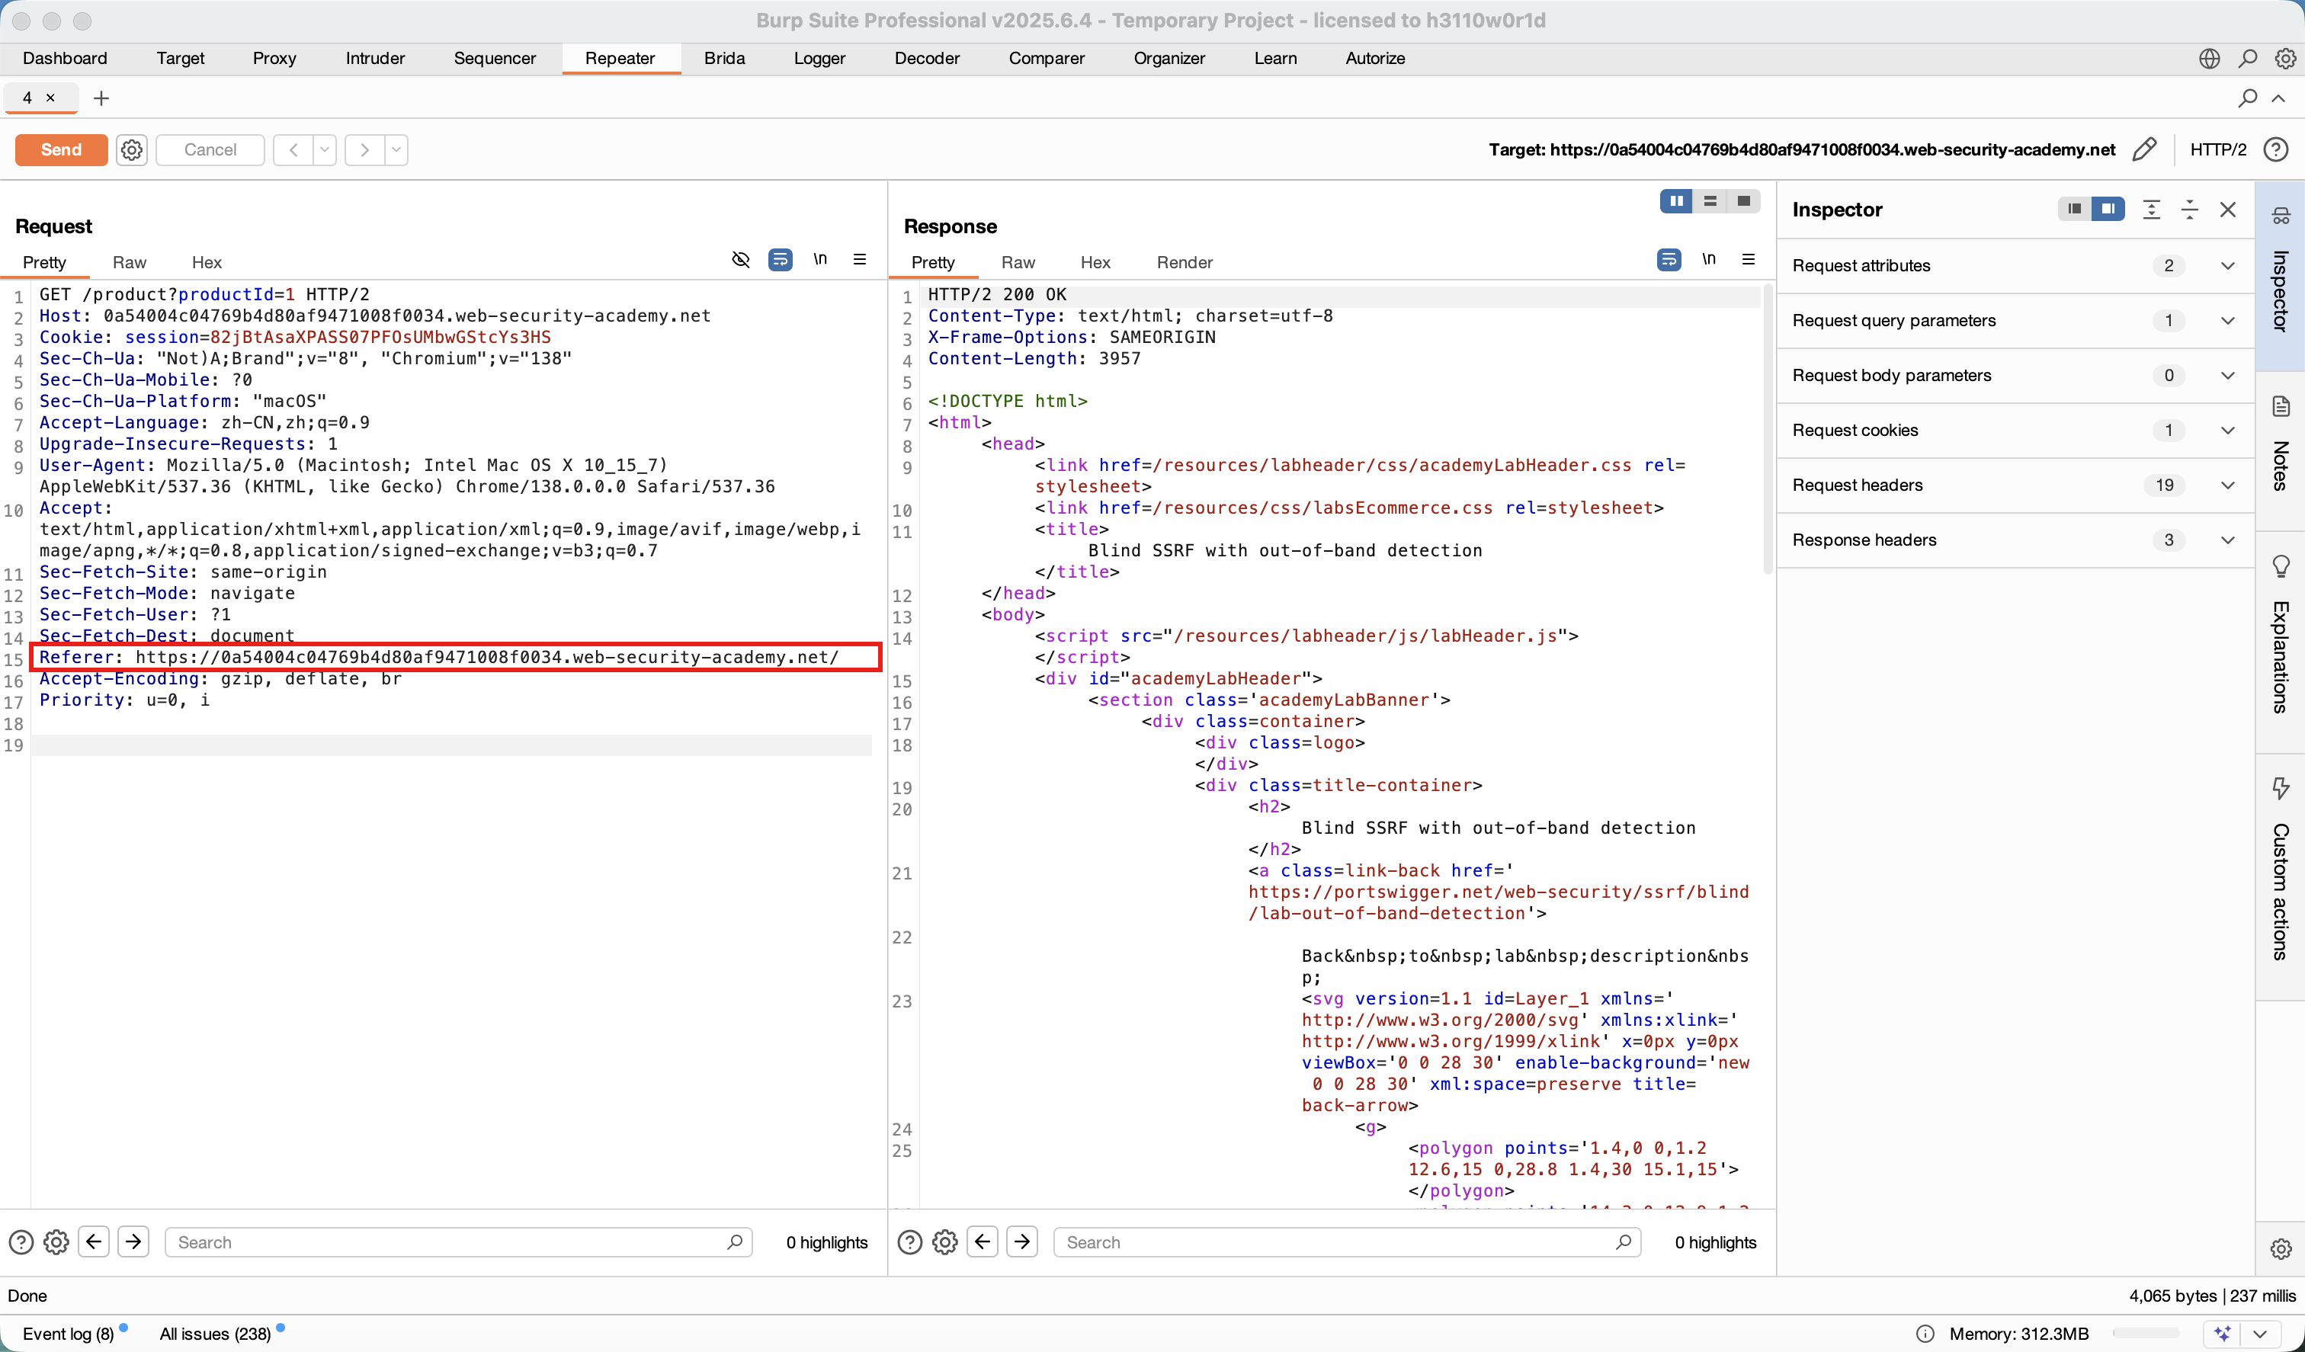The height and width of the screenshot is (1352, 2305).
Task: Click the Burp AI sparkle icon
Action: 2223,1333
